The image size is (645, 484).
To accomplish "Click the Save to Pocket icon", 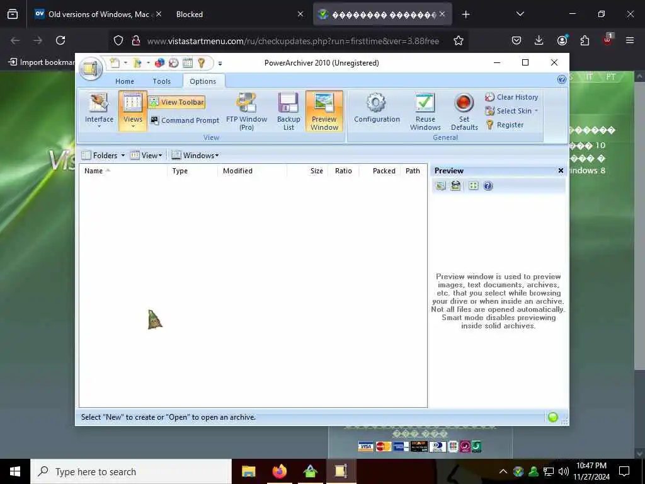I will click(x=517, y=40).
